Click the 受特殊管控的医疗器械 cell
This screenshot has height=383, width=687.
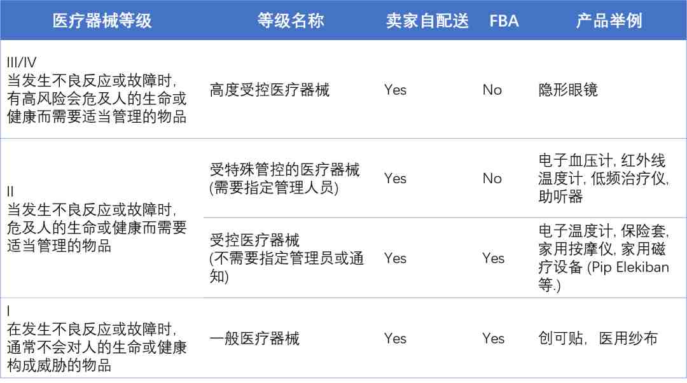pos(285,178)
